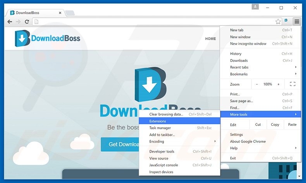Select Find... in the menu
This screenshot has height=183, width=306.
(x=261, y=108)
